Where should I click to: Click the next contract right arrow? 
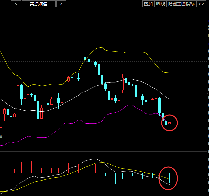pyautogui.click(x=61, y=4)
